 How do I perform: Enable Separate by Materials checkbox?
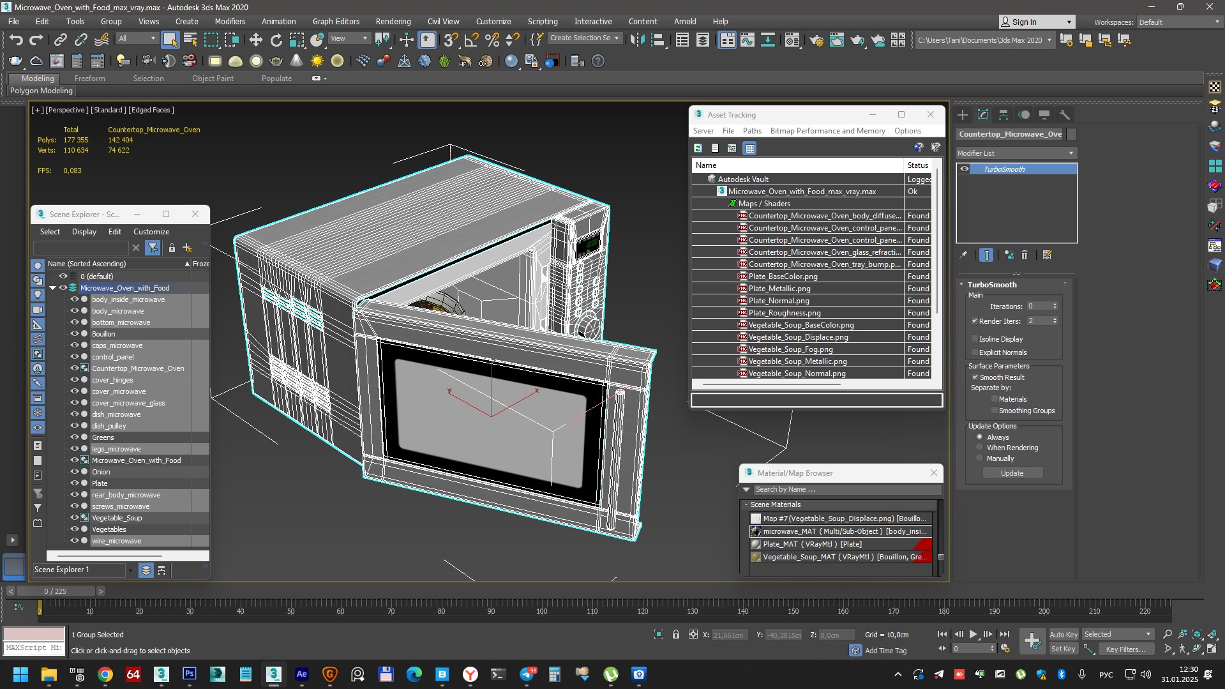click(x=994, y=399)
